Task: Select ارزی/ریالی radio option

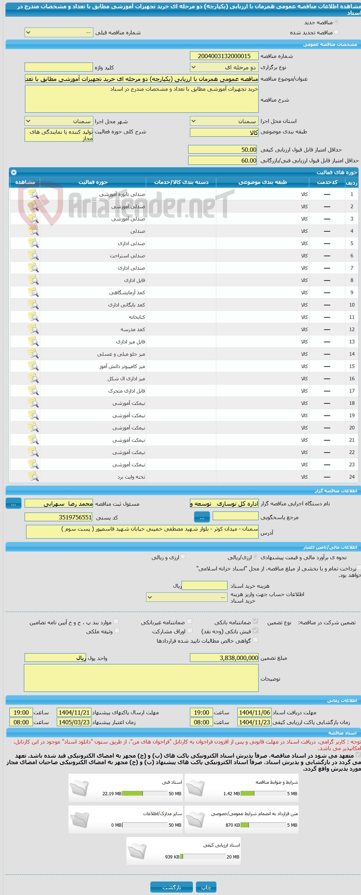Action: pos(256,557)
